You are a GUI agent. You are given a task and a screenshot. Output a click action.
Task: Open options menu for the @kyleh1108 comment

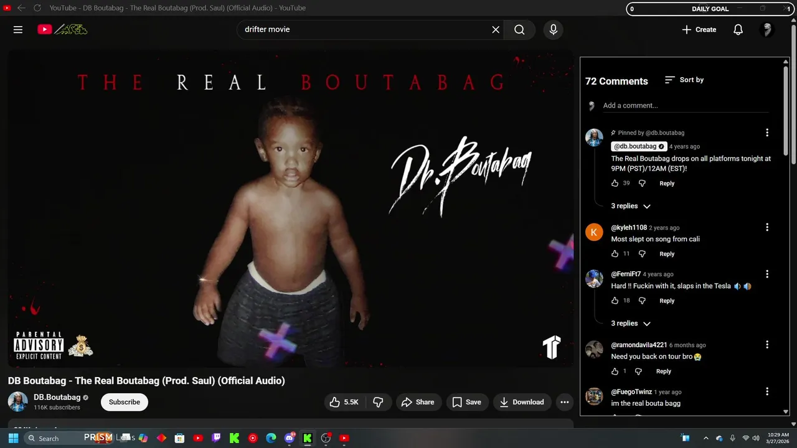tap(767, 227)
